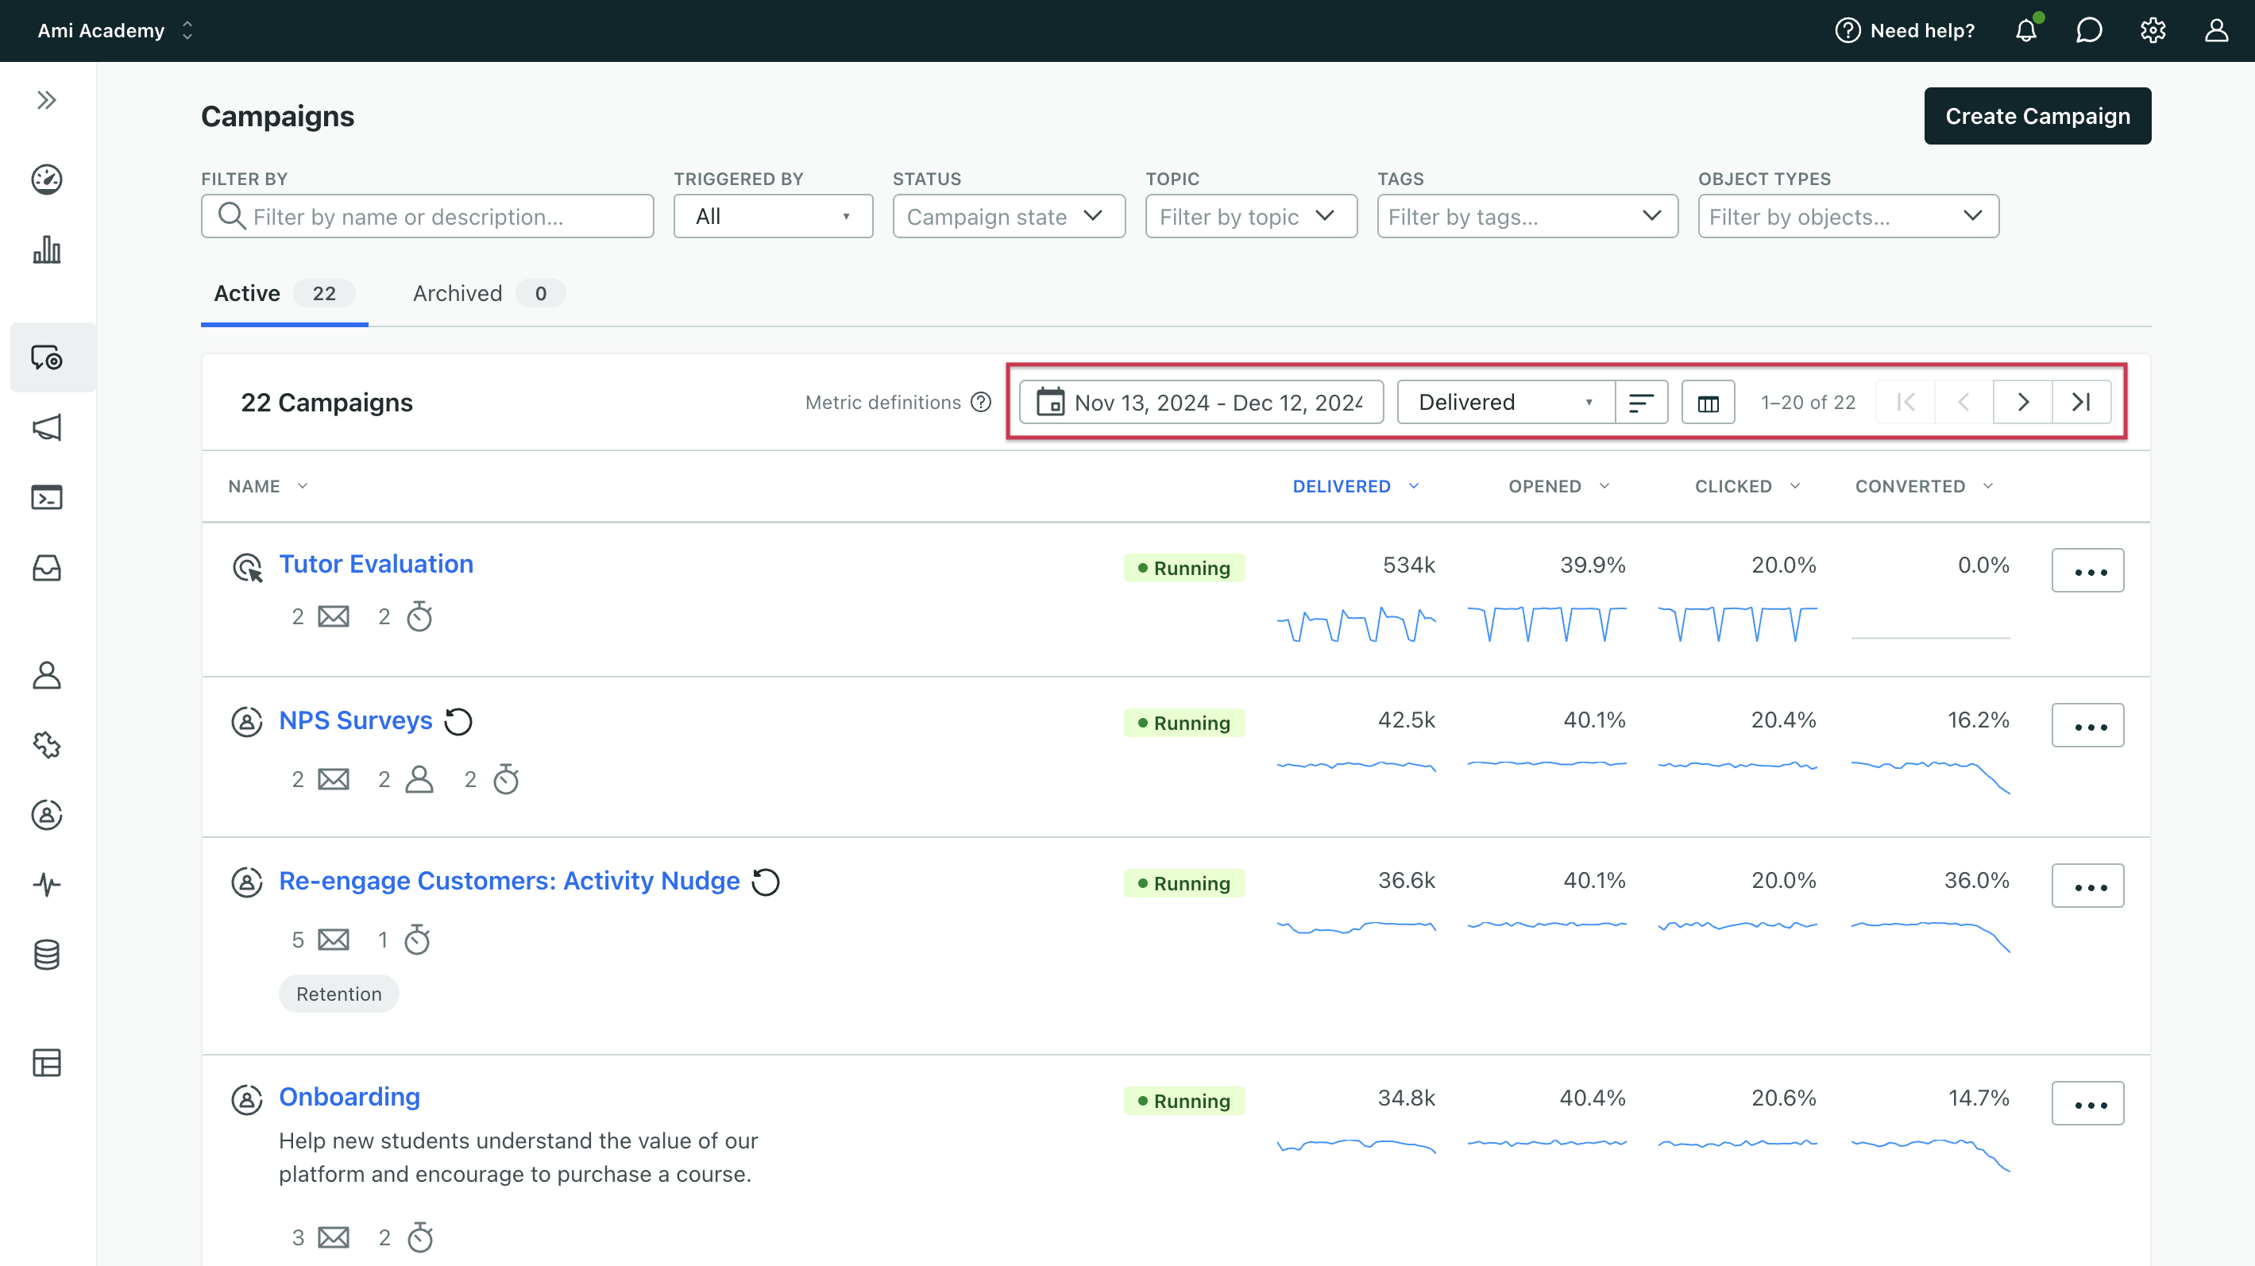Click recurring icon beside Re-engage Customers
The height and width of the screenshot is (1266, 2255).
(x=766, y=882)
